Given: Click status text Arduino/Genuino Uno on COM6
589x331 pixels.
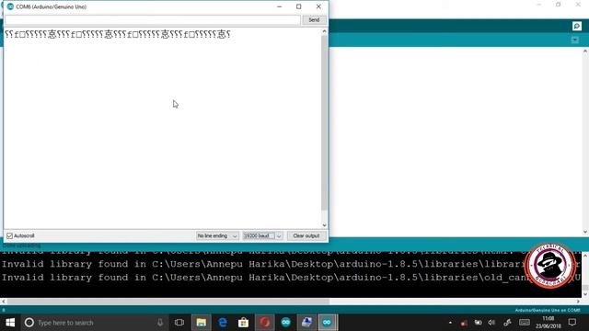Looking at the screenshot, I should [x=548, y=310].
